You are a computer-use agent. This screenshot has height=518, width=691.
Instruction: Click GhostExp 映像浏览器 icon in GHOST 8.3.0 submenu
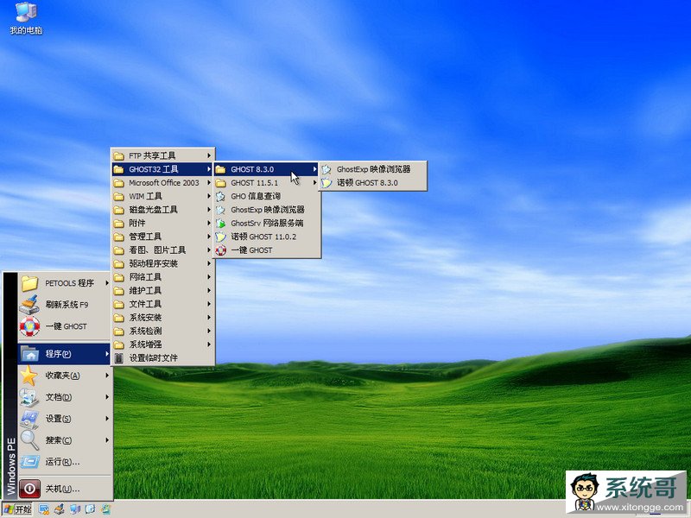coord(326,169)
